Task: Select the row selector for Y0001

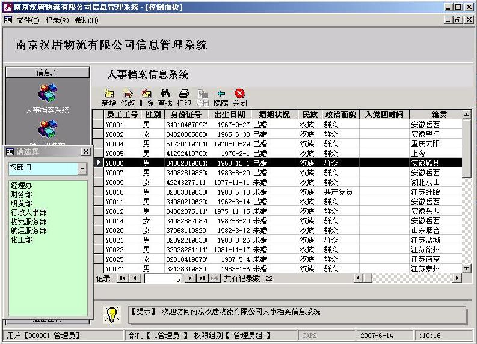Action: coord(98,124)
